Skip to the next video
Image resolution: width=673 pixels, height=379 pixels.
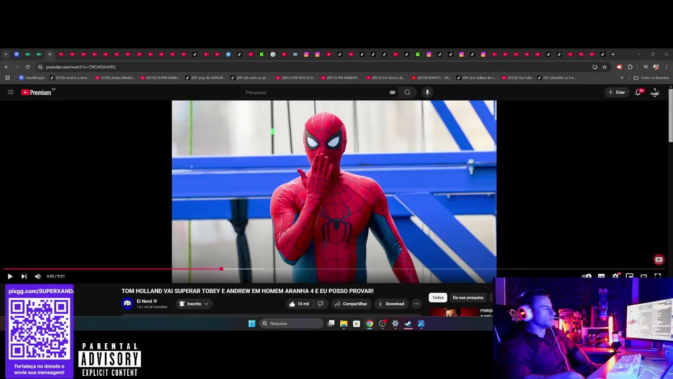point(24,276)
